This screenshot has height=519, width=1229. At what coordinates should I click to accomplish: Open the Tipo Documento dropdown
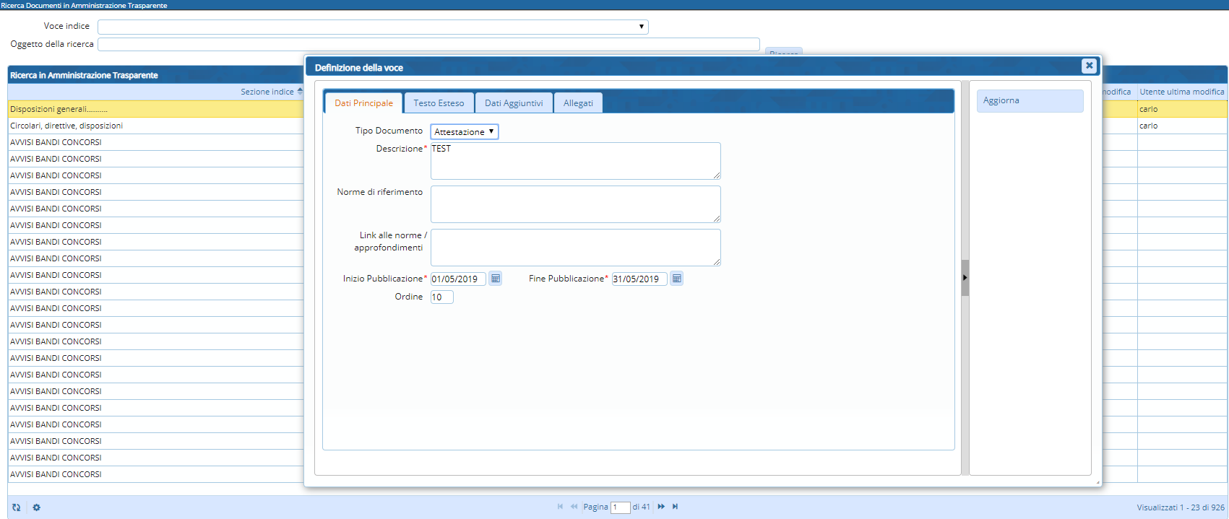click(465, 132)
